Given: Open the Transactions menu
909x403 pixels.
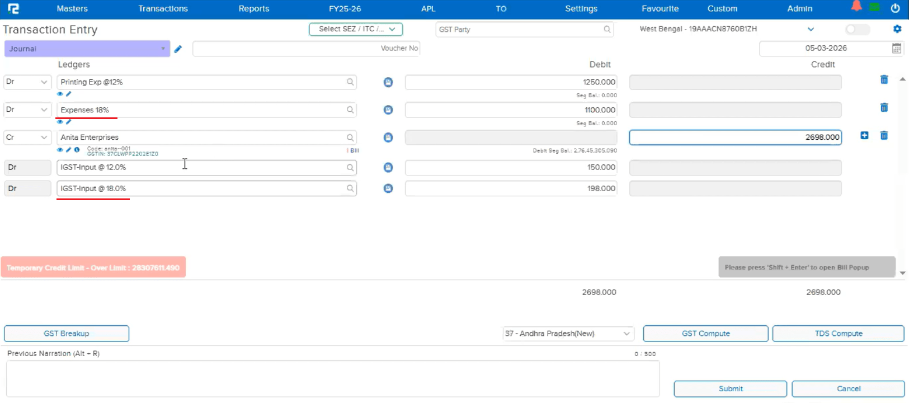Looking at the screenshot, I should tap(163, 9).
